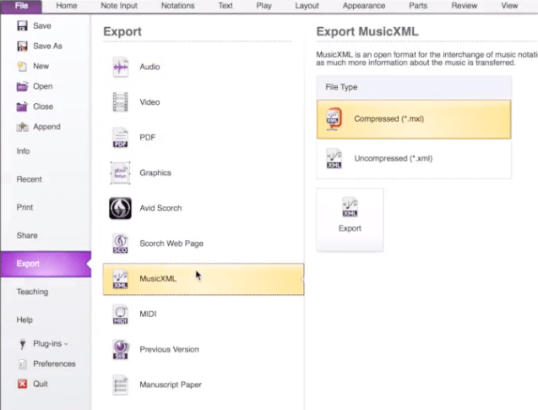This screenshot has height=410, width=538.
Task: Select the Video export label
Action: [x=149, y=102]
